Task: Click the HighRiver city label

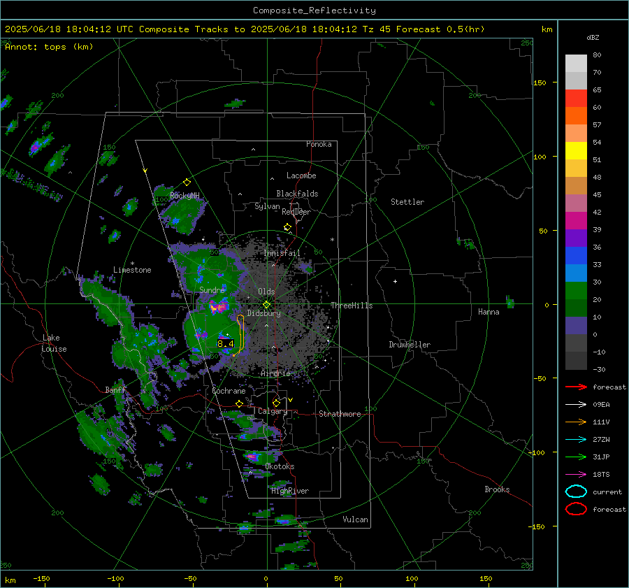Action: tap(290, 491)
